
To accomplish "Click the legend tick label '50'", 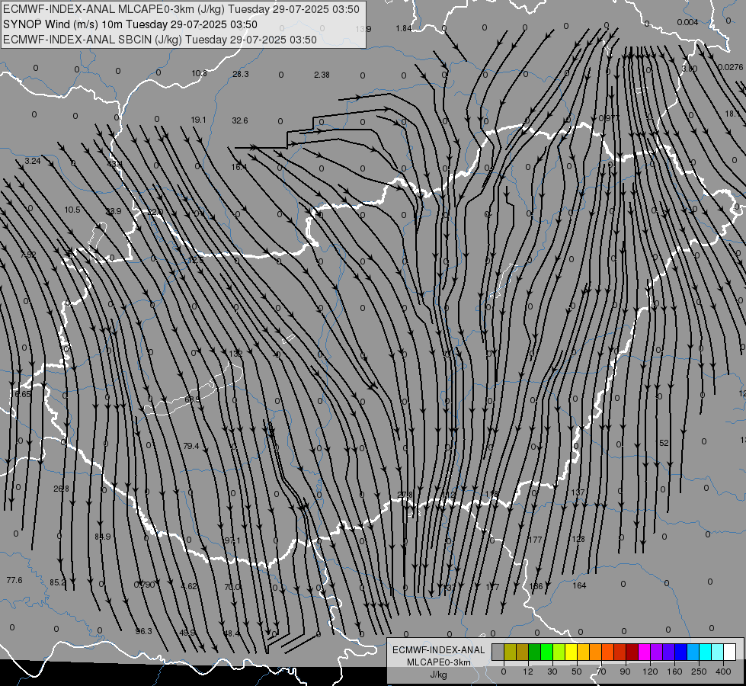I will coord(577,672).
